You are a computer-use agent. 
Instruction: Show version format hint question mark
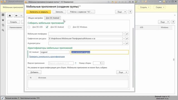[x=76, y=63]
